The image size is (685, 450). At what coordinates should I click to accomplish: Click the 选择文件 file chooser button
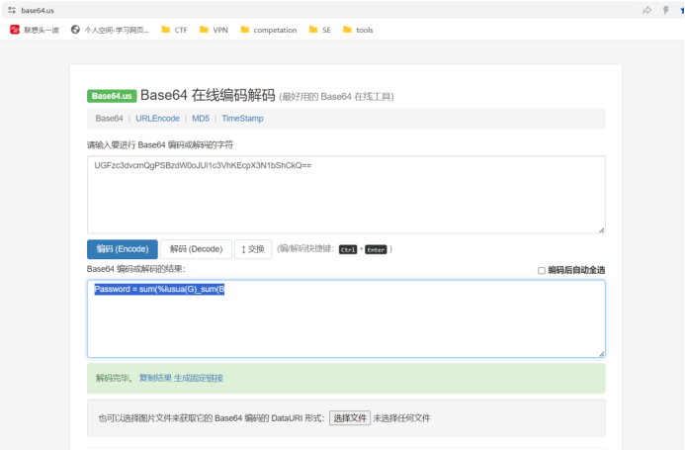coord(350,418)
